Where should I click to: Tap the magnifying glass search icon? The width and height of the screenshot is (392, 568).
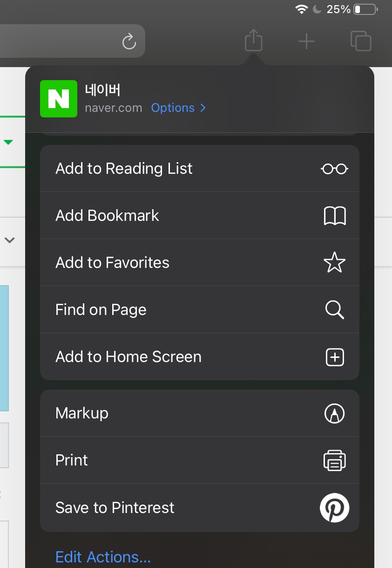click(x=335, y=310)
